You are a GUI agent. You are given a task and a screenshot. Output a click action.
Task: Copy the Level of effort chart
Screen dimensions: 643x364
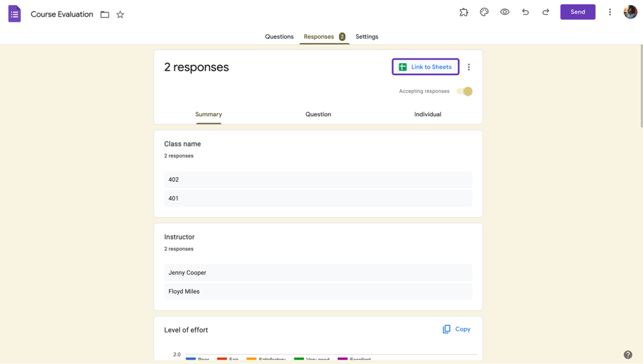457,329
